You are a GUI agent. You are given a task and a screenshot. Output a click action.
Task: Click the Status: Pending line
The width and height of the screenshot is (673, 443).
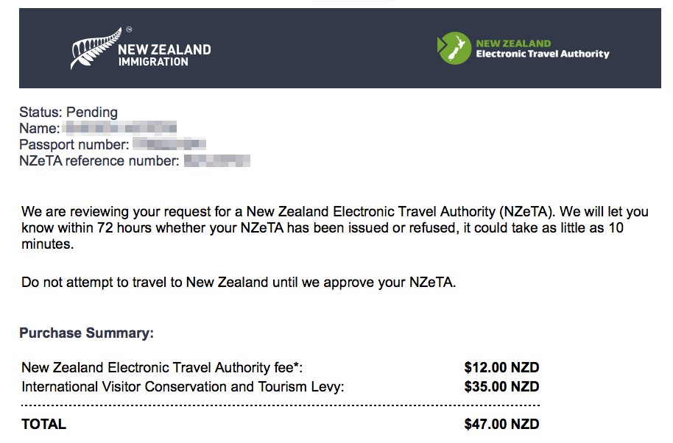click(68, 113)
